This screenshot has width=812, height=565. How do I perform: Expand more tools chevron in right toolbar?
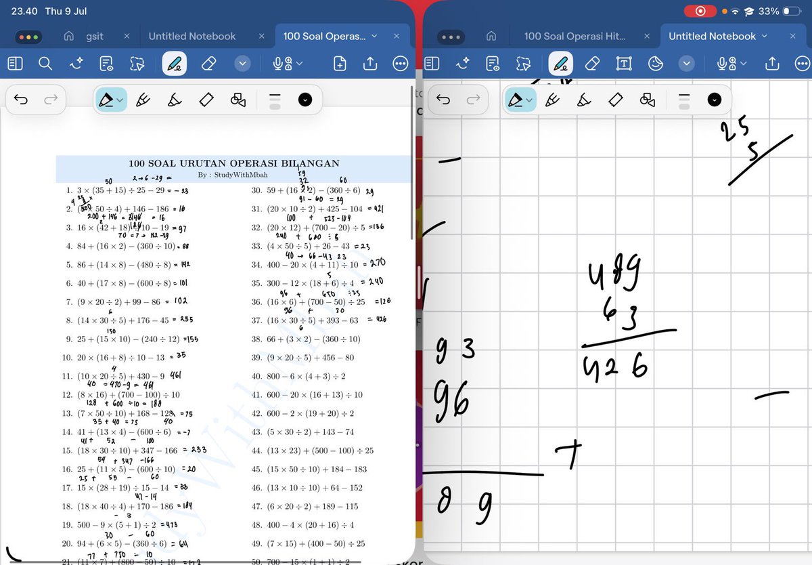687,64
